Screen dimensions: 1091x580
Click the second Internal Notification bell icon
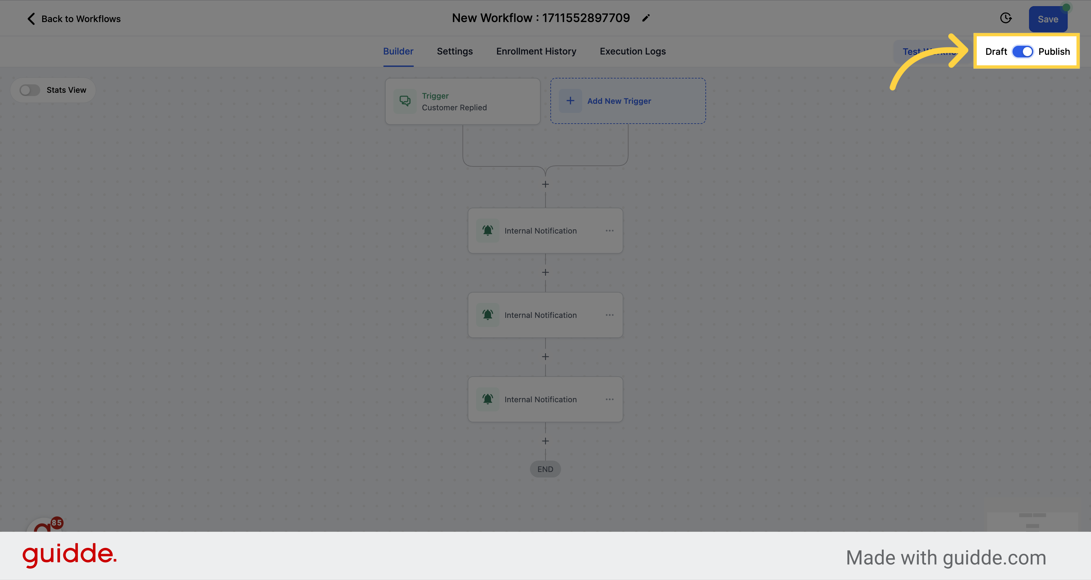click(487, 315)
